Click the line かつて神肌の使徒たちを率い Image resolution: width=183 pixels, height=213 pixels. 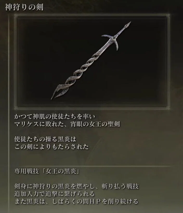tap(55, 117)
